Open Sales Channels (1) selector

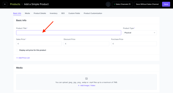point(122,4)
